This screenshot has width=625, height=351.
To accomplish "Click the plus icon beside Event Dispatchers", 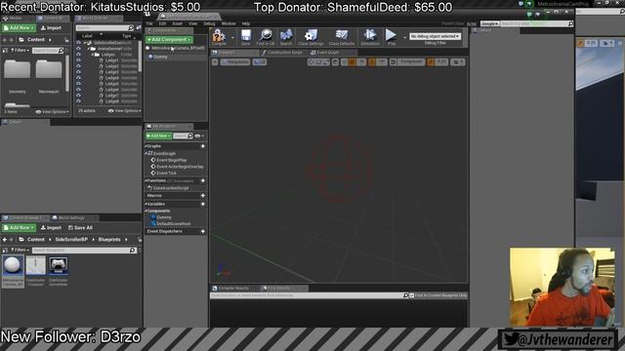I will 203,231.
